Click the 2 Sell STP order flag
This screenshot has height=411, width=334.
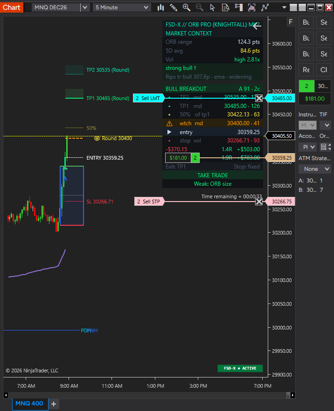[149, 202]
